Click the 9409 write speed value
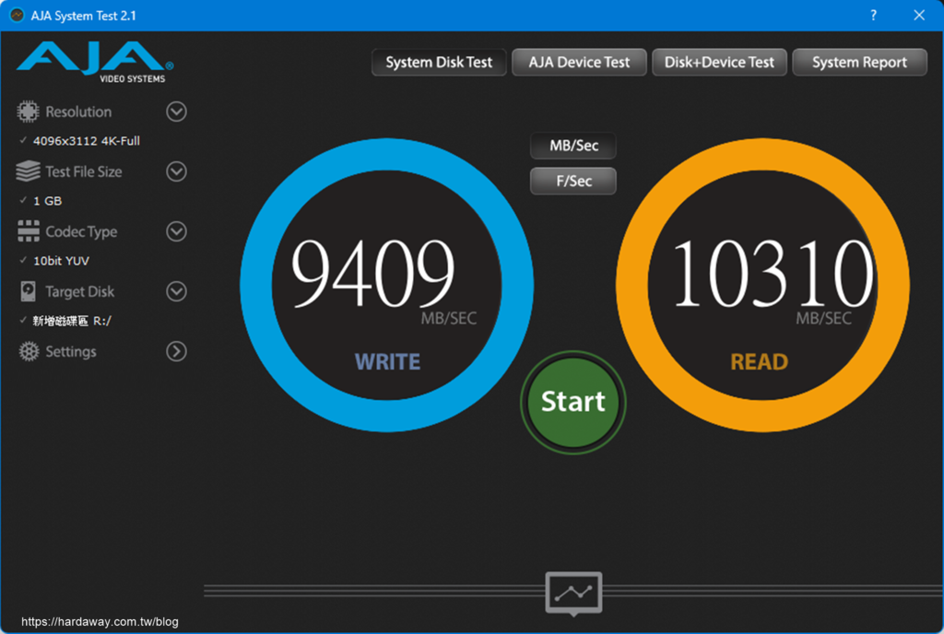Image resolution: width=944 pixels, height=634 pixels. [x=372, y=273]
